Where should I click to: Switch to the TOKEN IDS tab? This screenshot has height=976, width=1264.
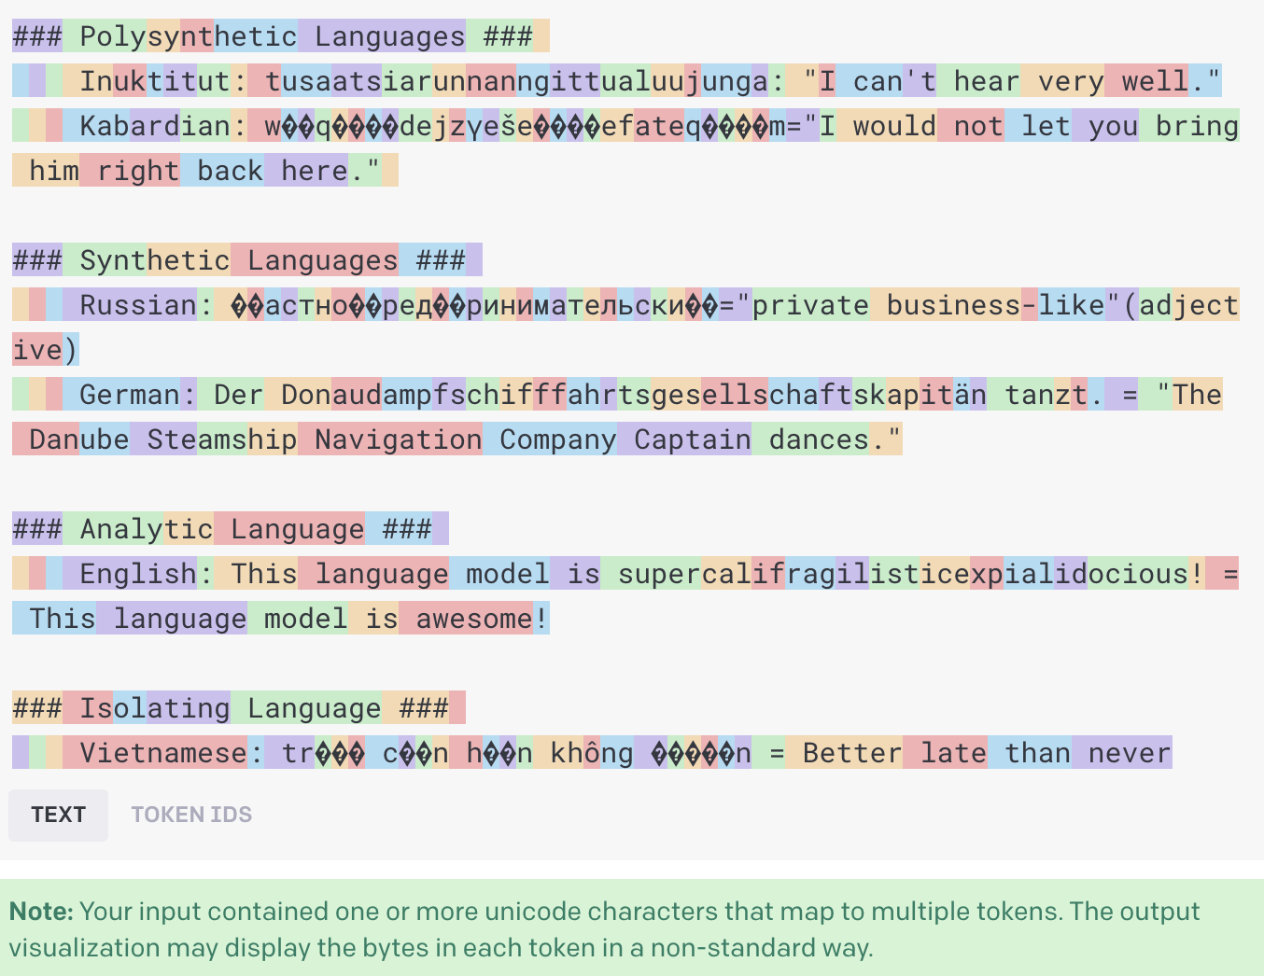point(191,815)
